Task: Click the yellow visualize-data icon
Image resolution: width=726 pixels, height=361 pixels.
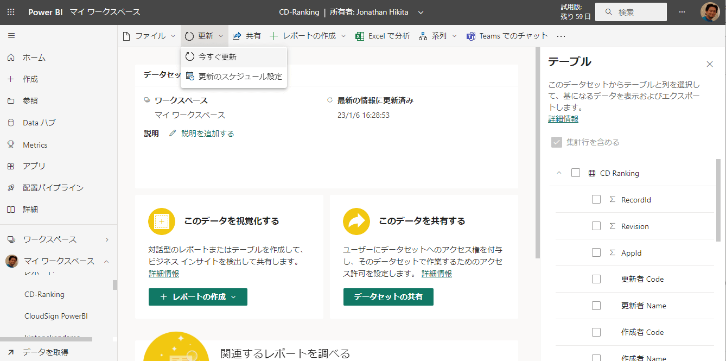Action: pos(162,221)
